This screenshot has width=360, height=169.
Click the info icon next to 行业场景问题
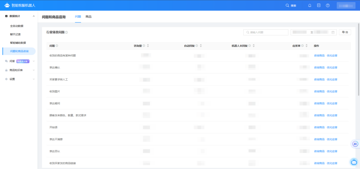coord(66,32)
